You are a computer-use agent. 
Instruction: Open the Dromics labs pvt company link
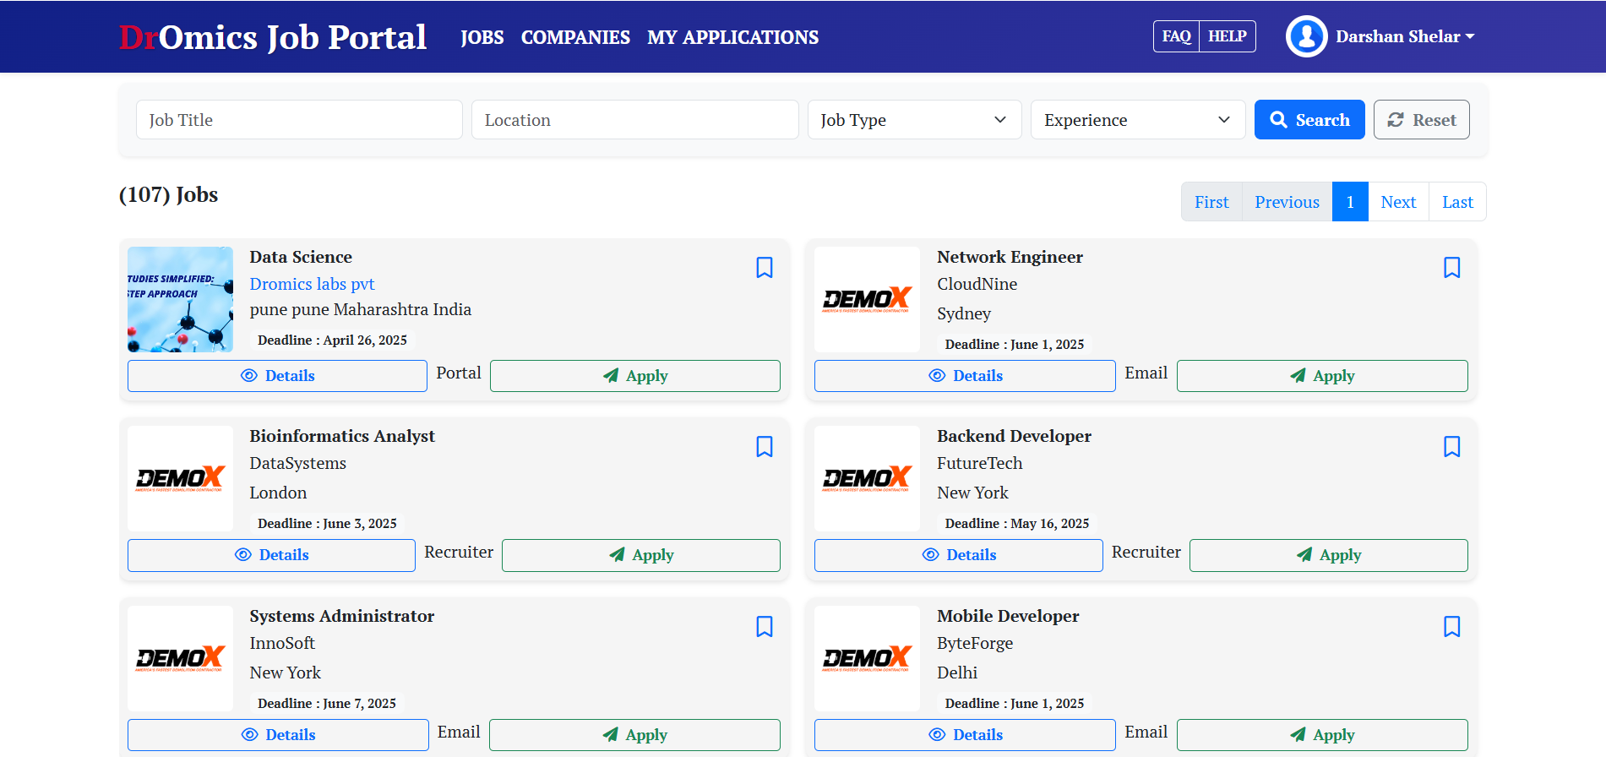click(x=312, y=284)
